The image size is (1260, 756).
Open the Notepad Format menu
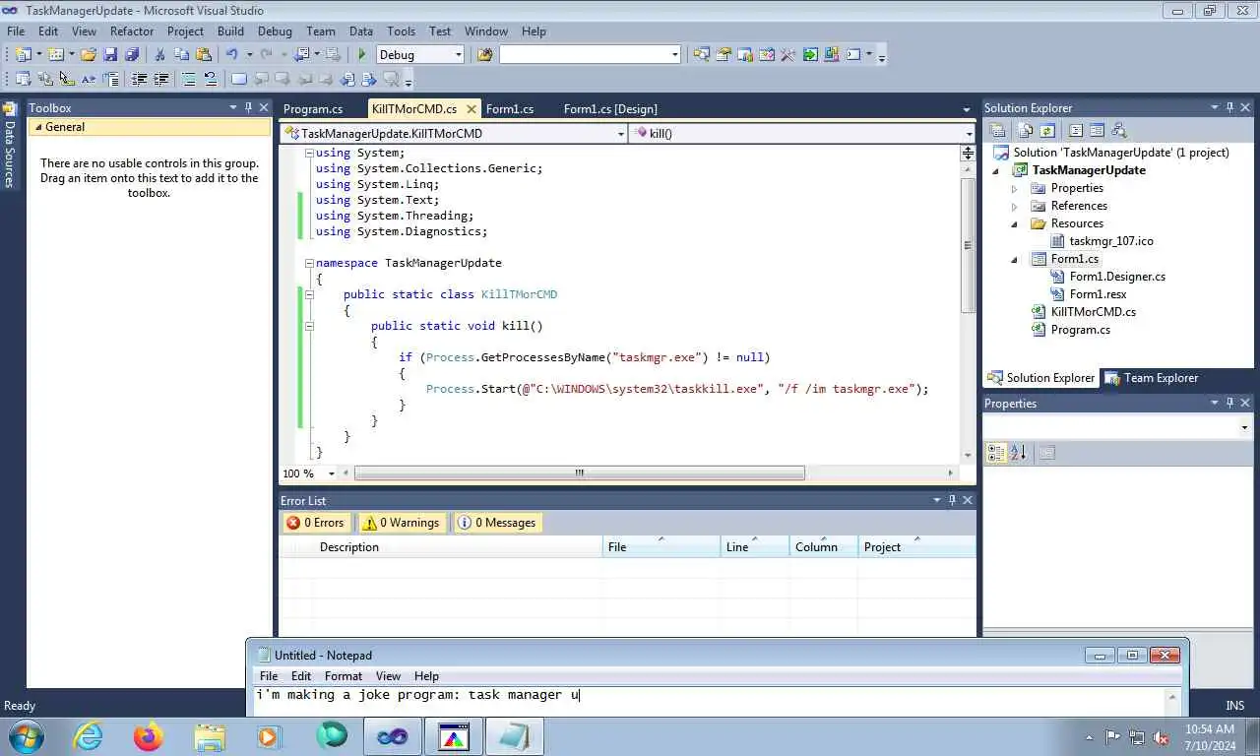point(344,676)
